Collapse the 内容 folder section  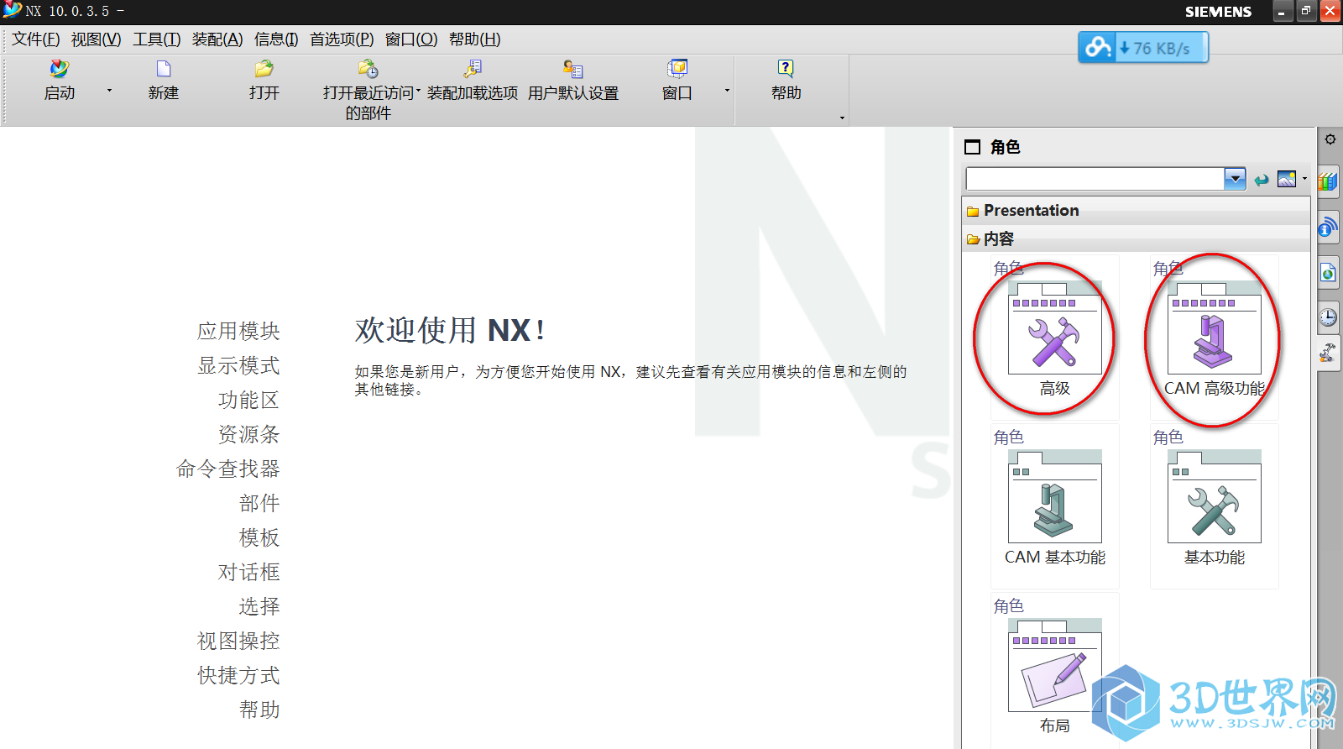[1136, 239]
